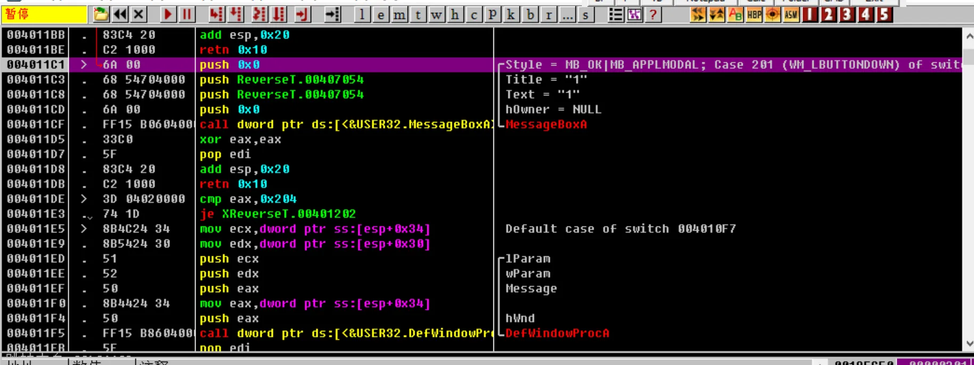Select the cmp eax,0x204 line at 004011DE
The image size is (974, 365).
coord(248,199)
